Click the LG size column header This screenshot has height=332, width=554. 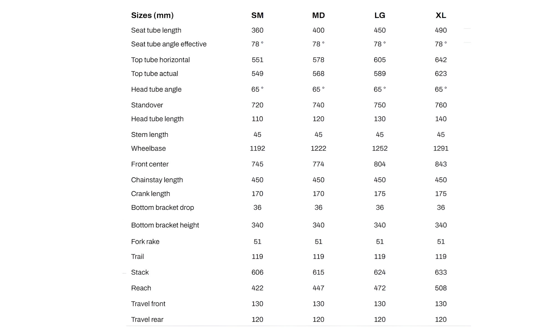tap(379, 15)
